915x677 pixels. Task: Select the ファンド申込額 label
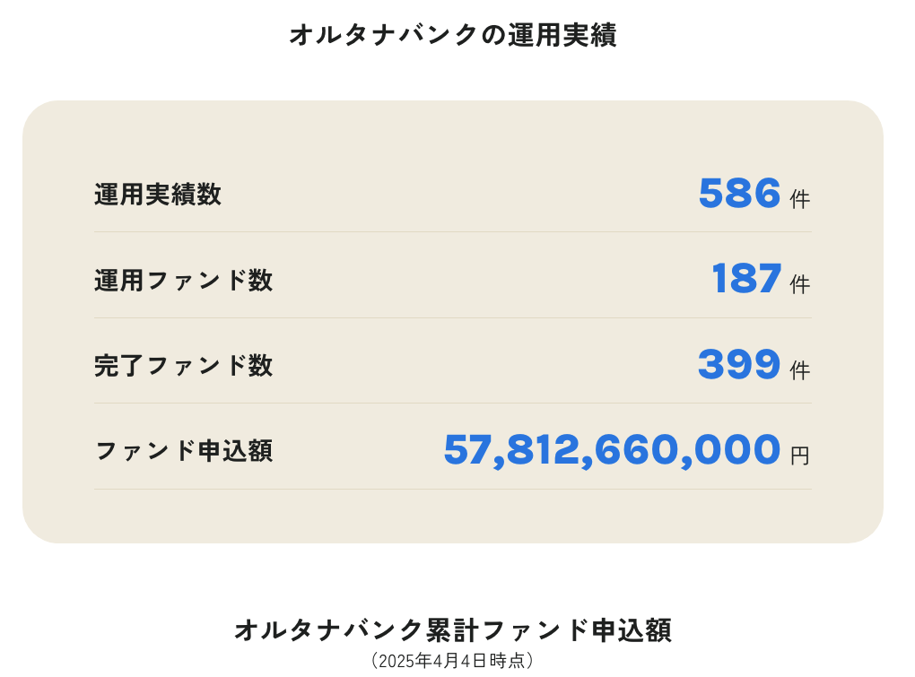point(183,451)
